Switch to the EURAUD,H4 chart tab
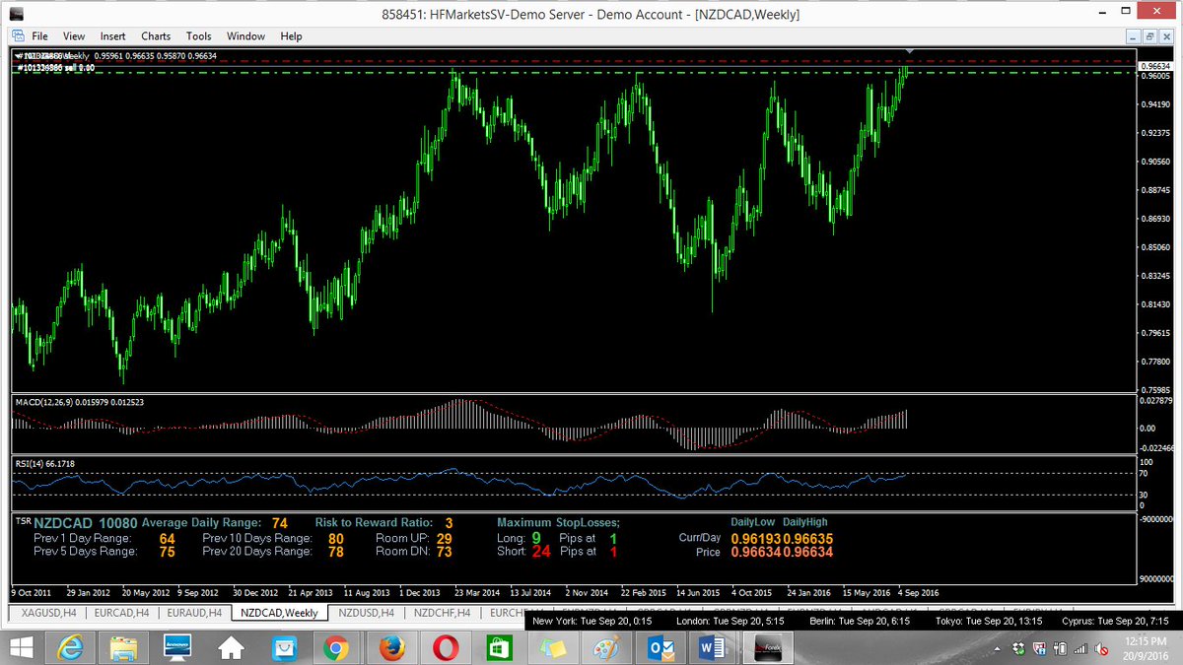This screenshot has height=665, width=1183. [193, 613]
